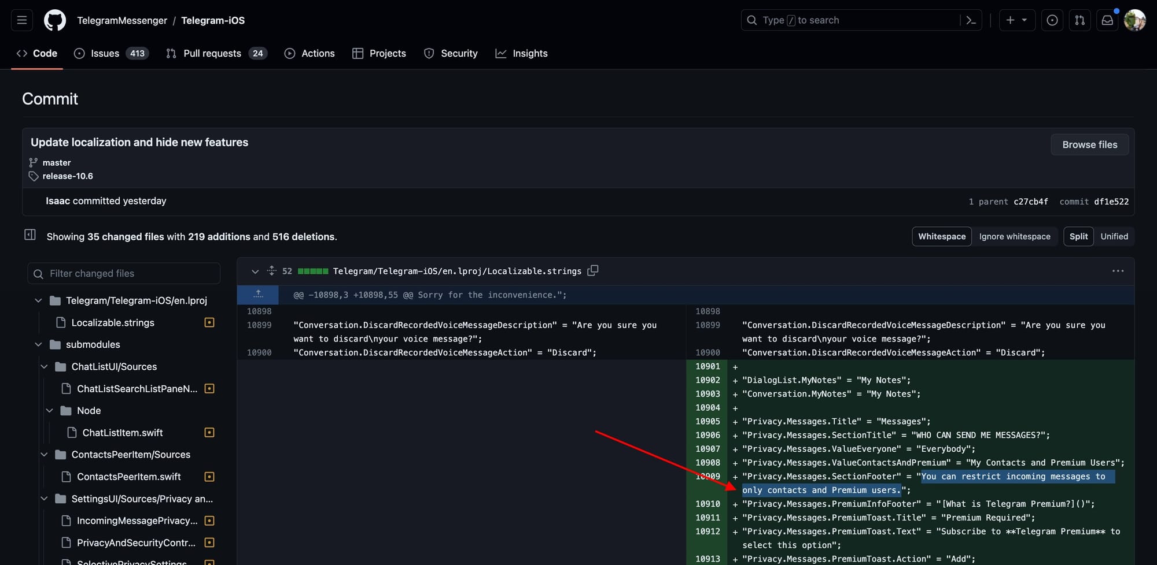1157x565 pixels.
Task: Click the Filter changed files field
Action: 124,273
